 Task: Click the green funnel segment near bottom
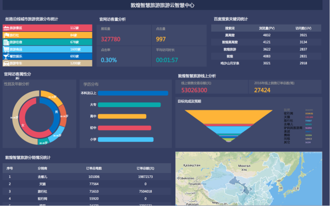[229, 140]
